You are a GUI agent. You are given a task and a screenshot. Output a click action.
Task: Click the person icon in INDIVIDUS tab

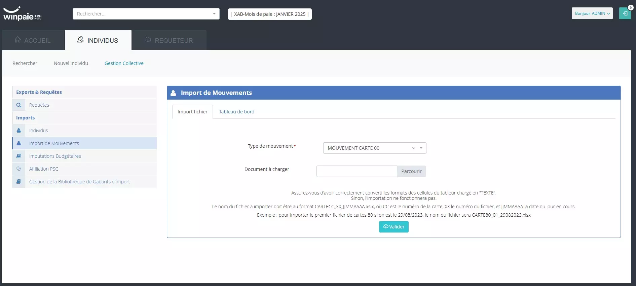tap(80, 40)
